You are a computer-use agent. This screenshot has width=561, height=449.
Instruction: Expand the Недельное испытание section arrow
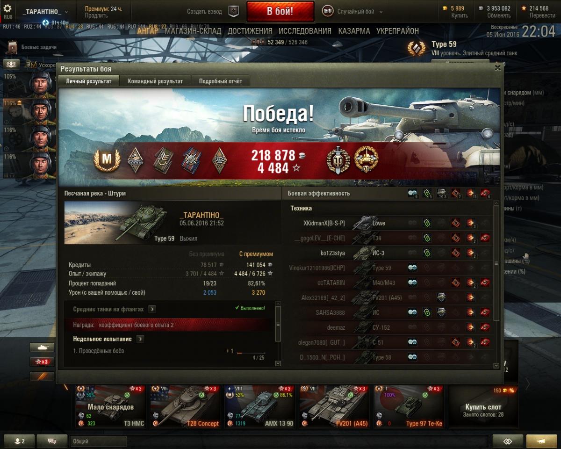(140, 339)
